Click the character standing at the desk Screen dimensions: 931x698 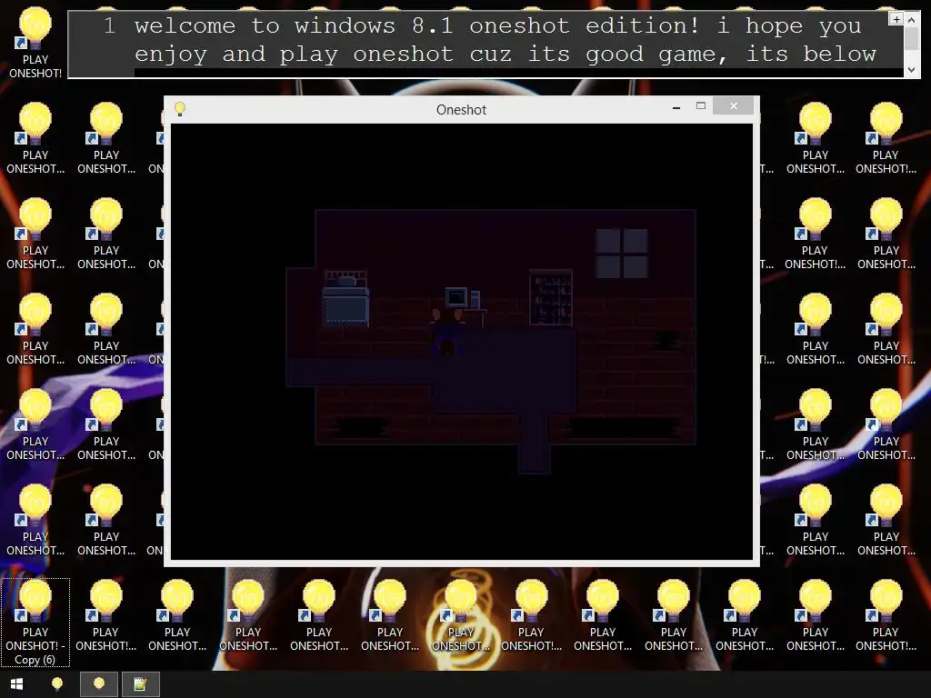tap(446, 331)
